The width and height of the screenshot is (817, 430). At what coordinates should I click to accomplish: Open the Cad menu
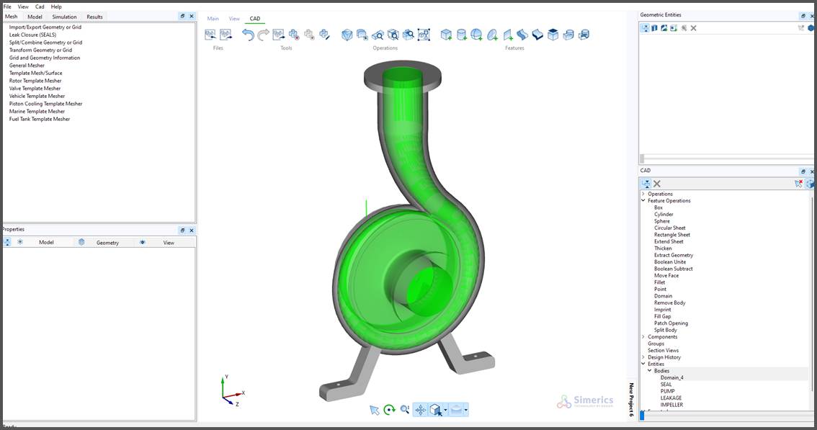click(x=40, y=6)
